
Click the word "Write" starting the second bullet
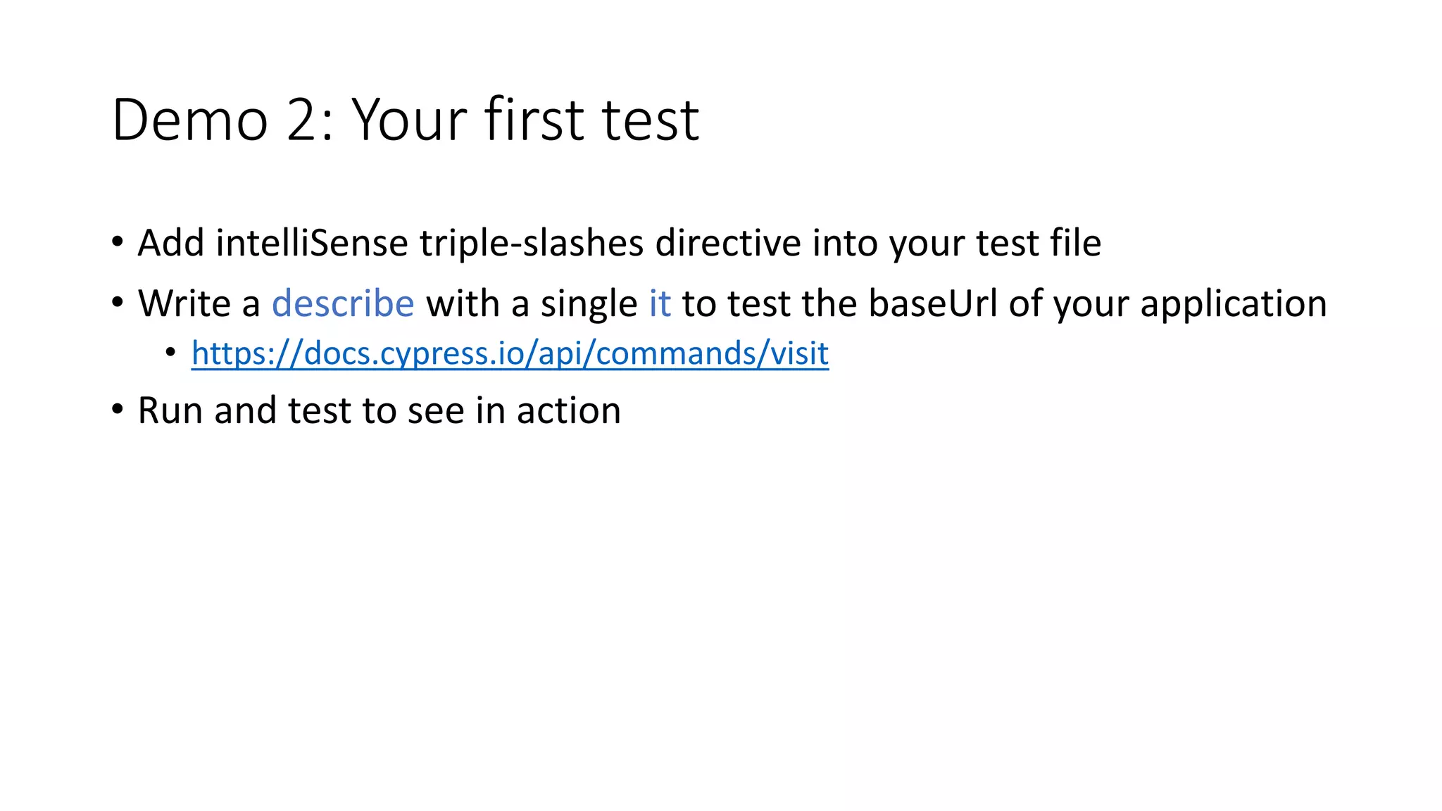click(x=184, y=303)
